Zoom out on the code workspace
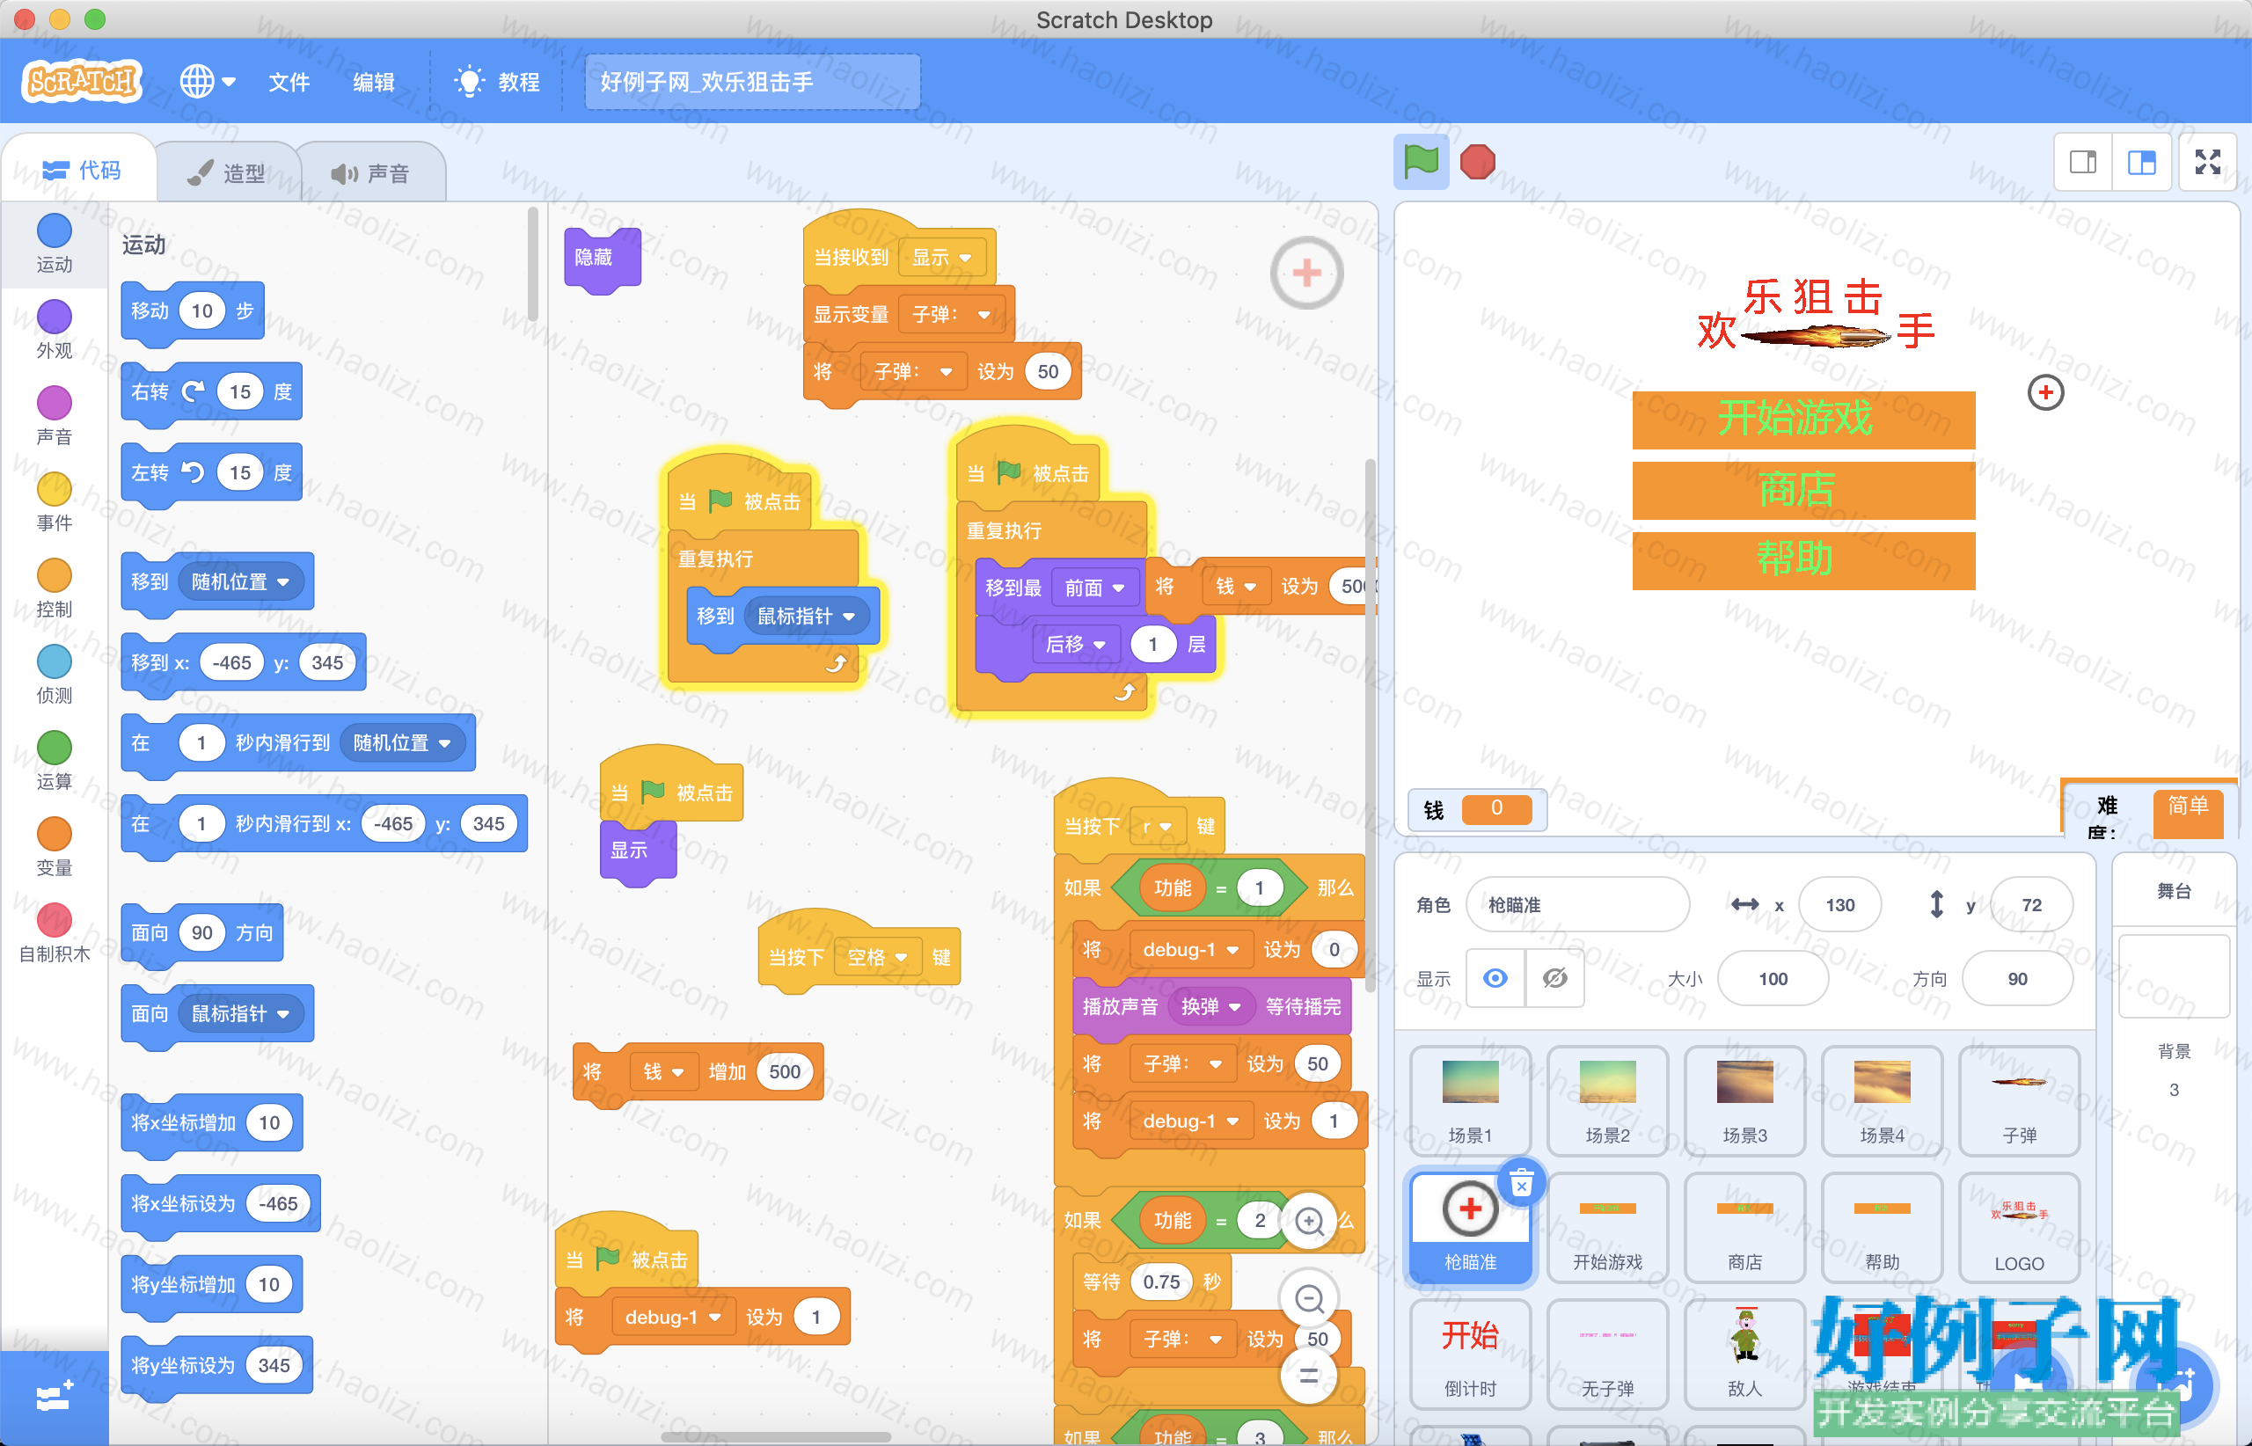 pyautogui.click(x=1309, y=1298)
